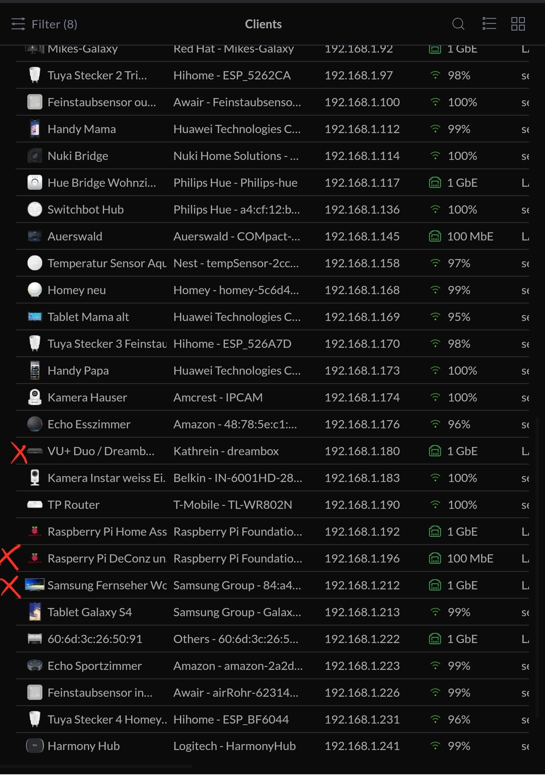Click the Homey neu device icon
Viewport: 545px width, 775px height.
pos(35,290)
